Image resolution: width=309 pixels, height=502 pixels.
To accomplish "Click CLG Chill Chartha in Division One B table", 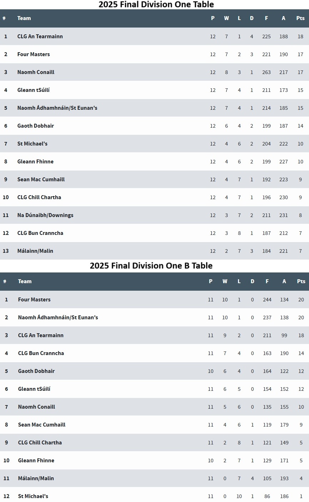I will point(40,443).
